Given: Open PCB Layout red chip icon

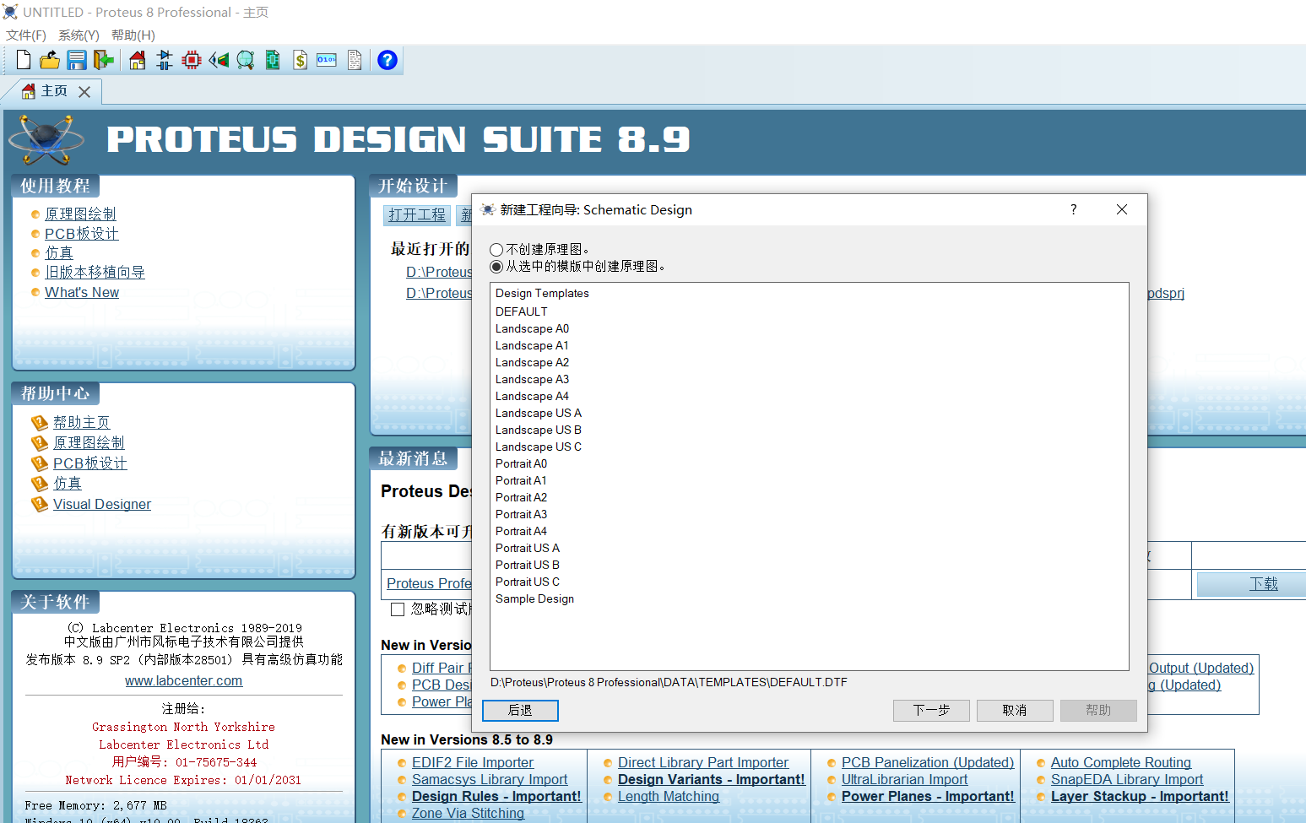Looking at the screenshot, I should [192, 60].
